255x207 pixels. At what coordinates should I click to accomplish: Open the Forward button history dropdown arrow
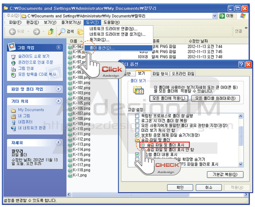click(43, 31)
